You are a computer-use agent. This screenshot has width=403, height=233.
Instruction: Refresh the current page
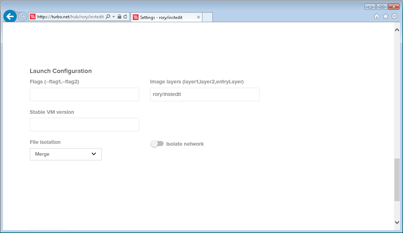click(x=125, y=16)
